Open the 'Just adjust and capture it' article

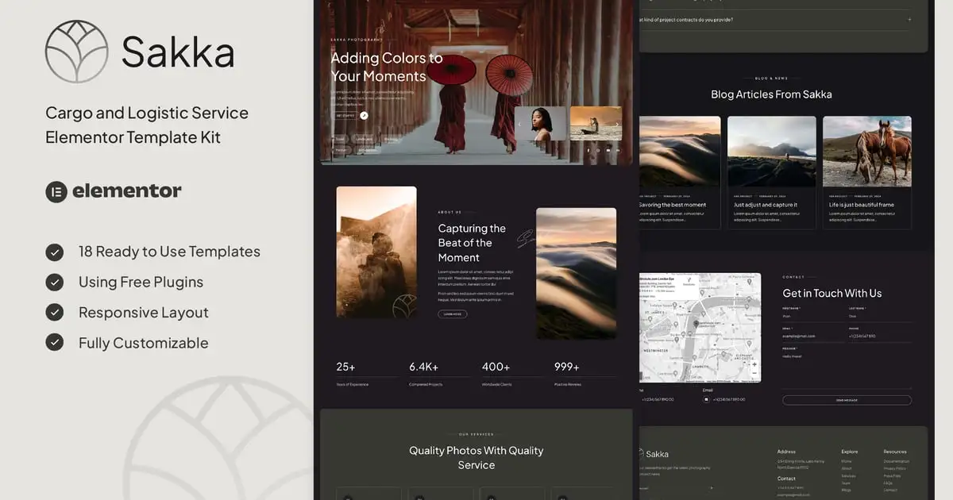(x=766, y=205)
